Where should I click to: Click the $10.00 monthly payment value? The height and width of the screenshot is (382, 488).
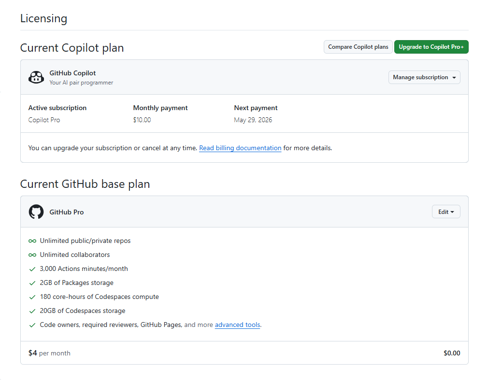point(142,120)
